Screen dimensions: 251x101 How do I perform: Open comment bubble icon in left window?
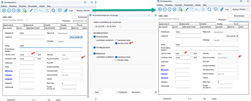pos(60,10)
